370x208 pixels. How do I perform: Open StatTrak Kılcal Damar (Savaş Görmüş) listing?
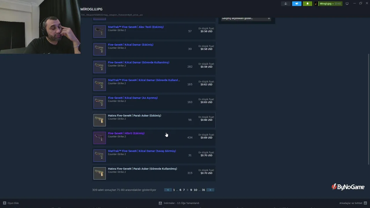pos(142,151)
